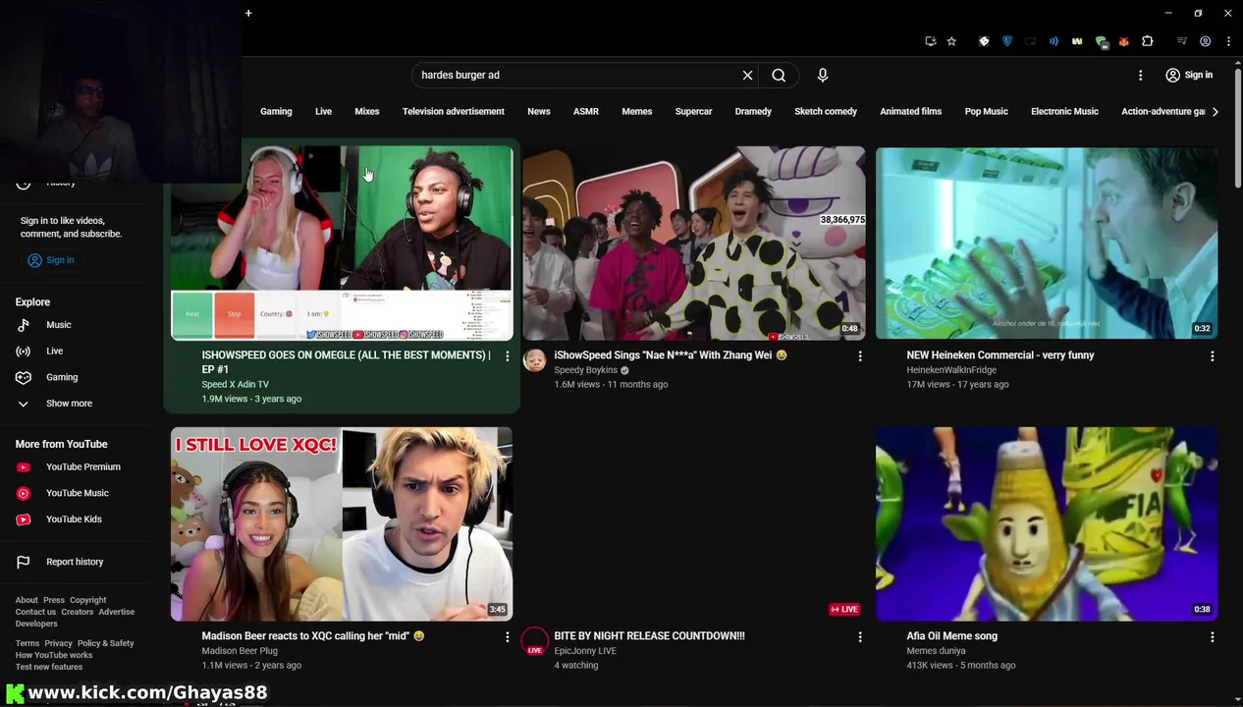Open the Speed X Adin TV channel
1243x707 pixels.
(236, 385)
